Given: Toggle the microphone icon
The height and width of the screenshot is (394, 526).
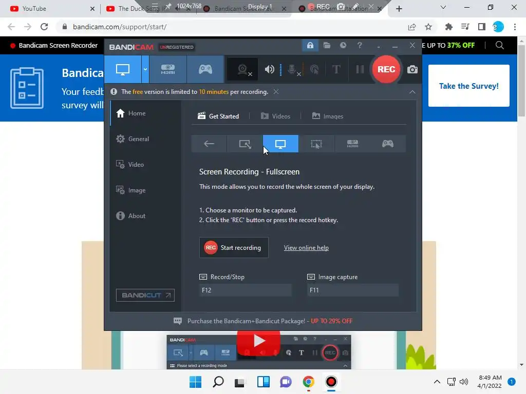Looking at the screenshot, I should (x=292, y=69).
